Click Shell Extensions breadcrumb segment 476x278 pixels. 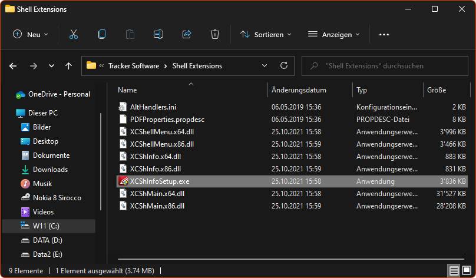pos(197,66)
